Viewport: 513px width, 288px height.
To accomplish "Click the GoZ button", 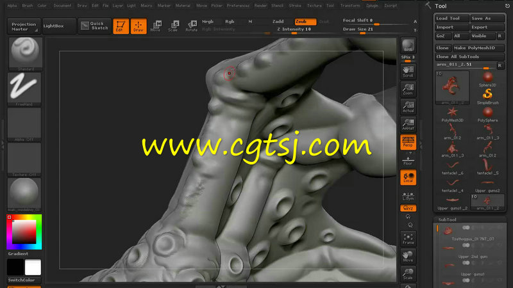I will [443, 36].
